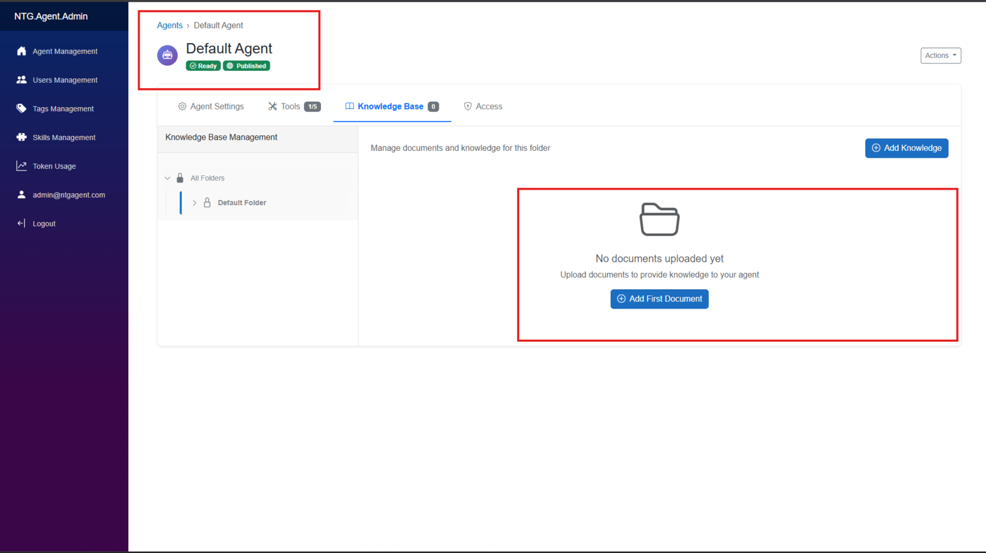Image resolution: width=986 pixels, height=553 pixels.
Task: Switch to the Tools tab
Action: (x=294, y=107)
